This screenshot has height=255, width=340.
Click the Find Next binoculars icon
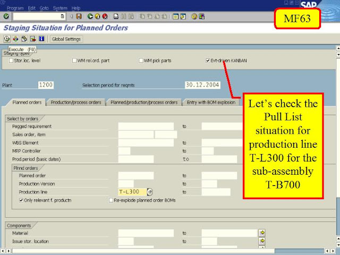pos(131,16)
